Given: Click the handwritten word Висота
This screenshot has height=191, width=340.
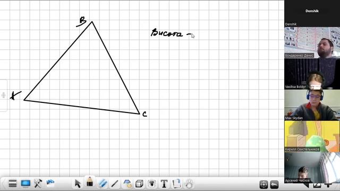Looking at the screenshot, I should 167,33.
